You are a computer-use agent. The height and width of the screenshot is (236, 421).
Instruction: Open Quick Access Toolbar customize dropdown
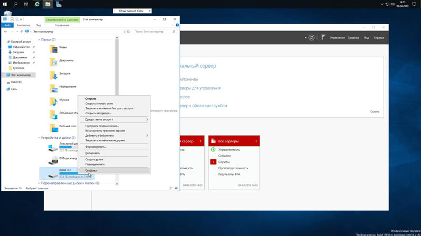click(21, 19)
